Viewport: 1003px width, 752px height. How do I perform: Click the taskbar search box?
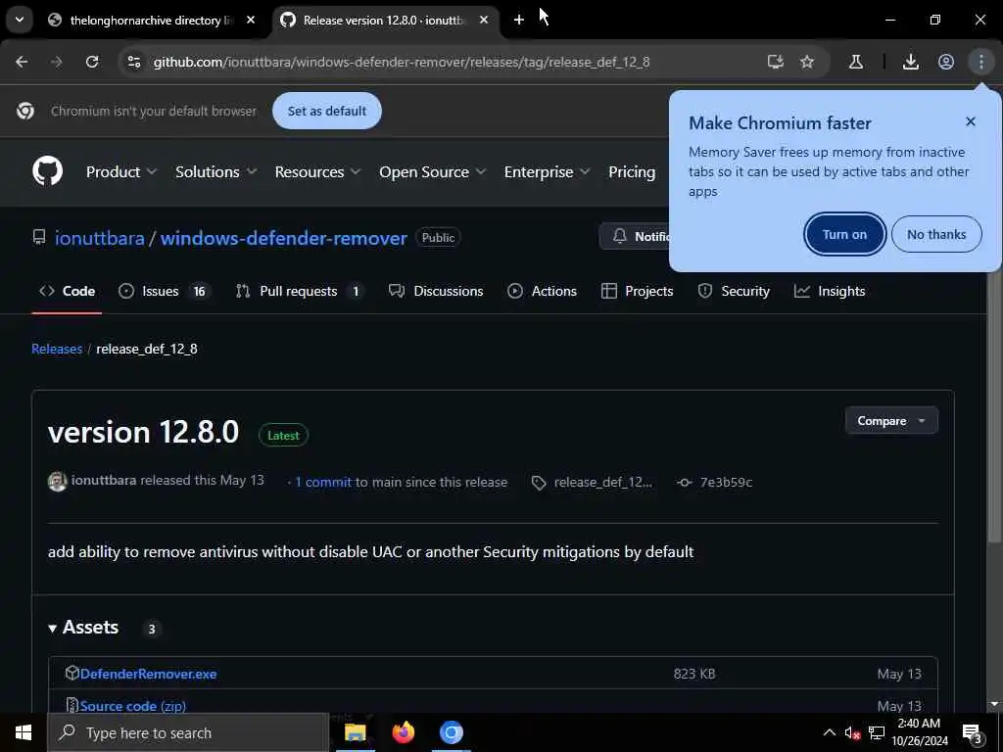coord(188,732)
